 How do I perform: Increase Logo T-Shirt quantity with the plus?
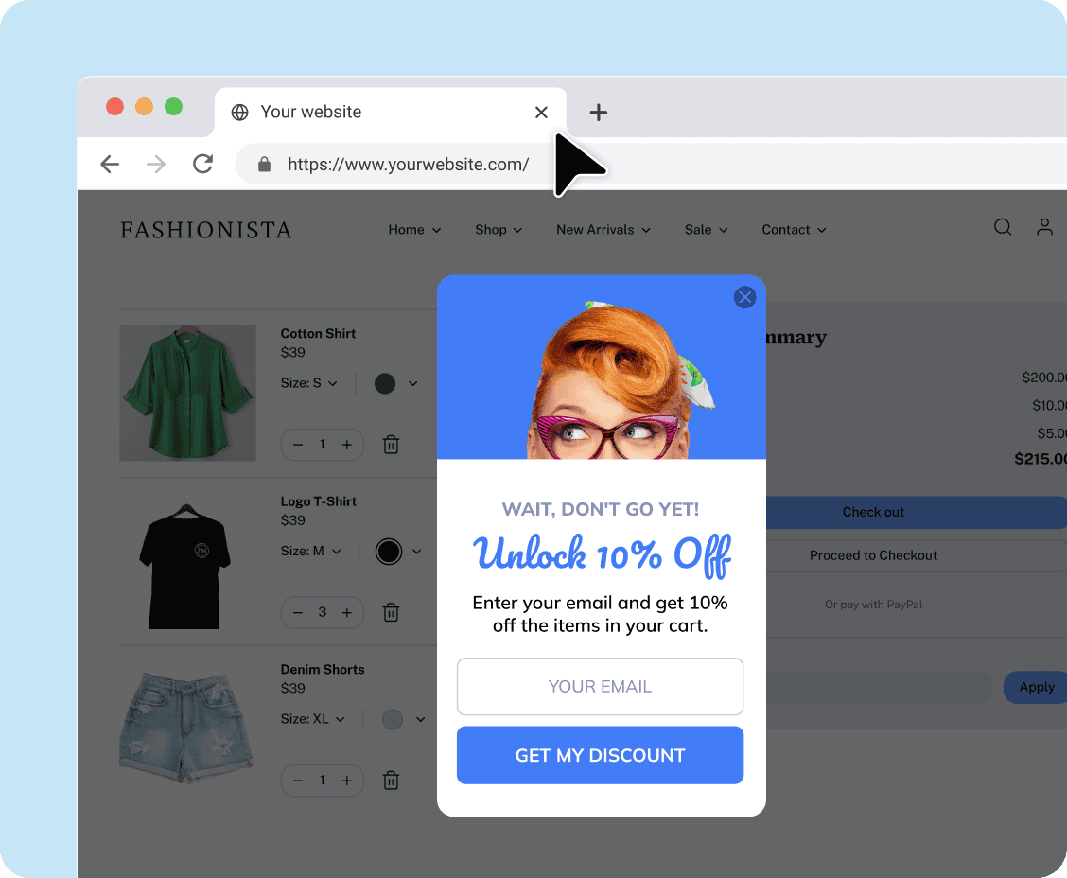tap(346, 612)
